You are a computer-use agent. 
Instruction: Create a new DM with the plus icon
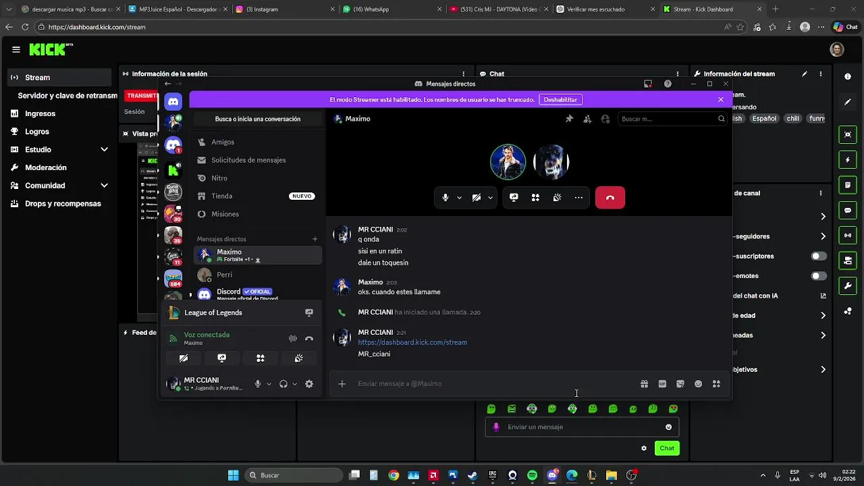pyautogui.click(x=315, y=239)
